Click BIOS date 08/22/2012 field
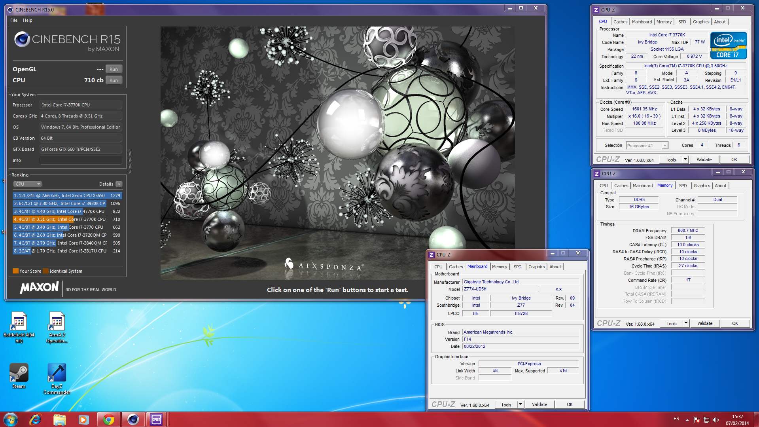This screenshot has height=427, width=759. pos(521,346)
